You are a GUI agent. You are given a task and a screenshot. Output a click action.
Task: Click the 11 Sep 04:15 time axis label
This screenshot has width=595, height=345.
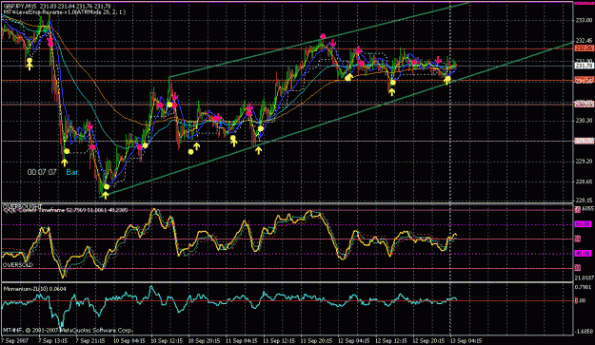(x=242, y=340)
